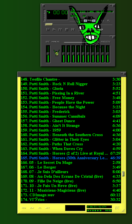The width and height of the screenshot is (132, 224).
Task: Click the playlist resize grip corner
Action: (123, 210)
